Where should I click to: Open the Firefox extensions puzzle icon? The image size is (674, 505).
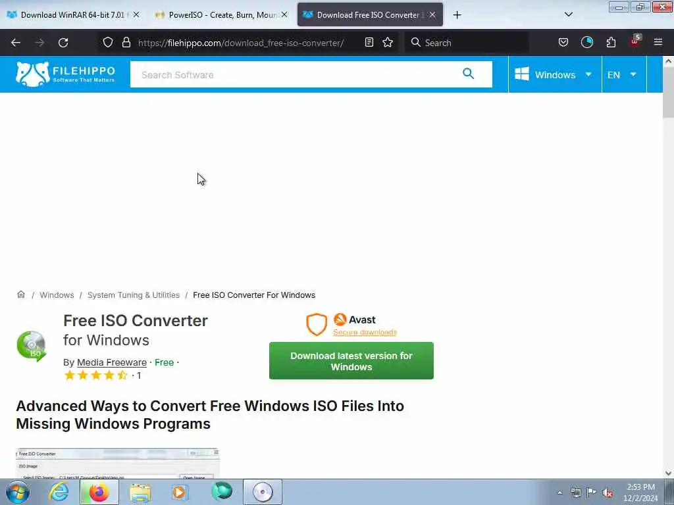point(611,42)
